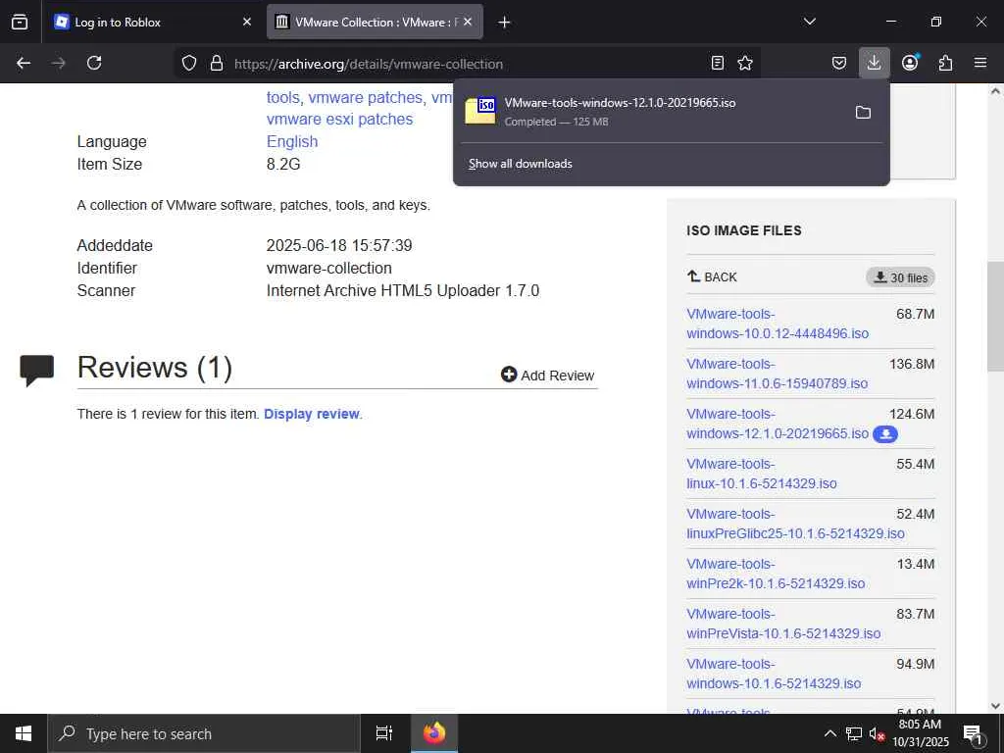The width and height of the screenshot is (1004, 753).
Task: Switch to the VMware Collection tab
Action: [x=375, y=22]
